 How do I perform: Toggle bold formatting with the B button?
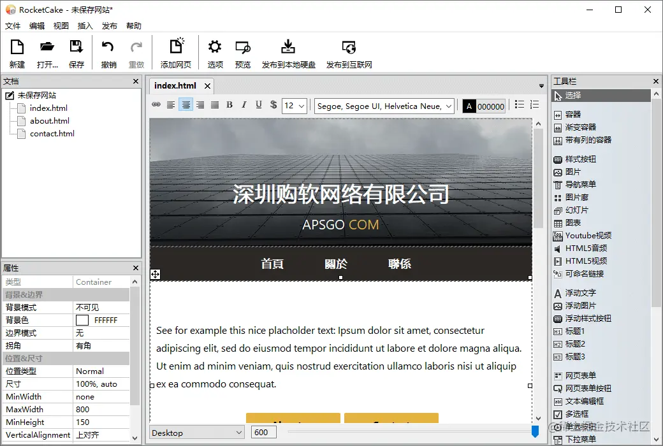[229, 105]
